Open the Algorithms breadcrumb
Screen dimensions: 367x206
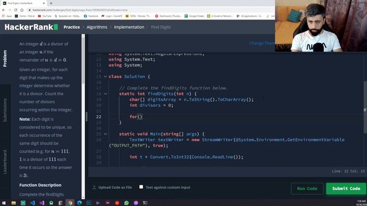(97, 27)
